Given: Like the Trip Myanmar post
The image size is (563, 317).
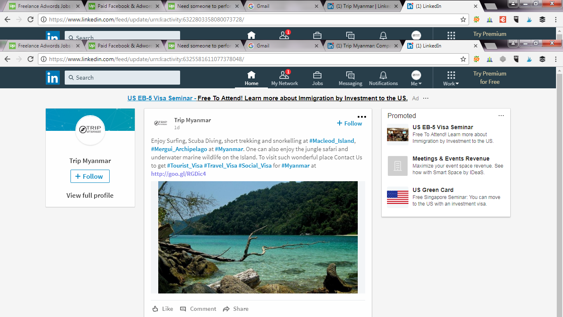Looking at the screenshot, I should pos(163,309).
